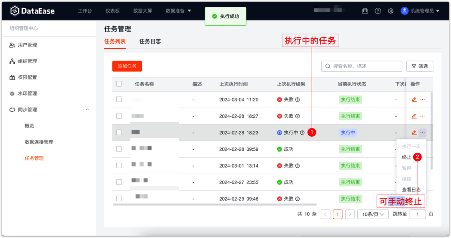Viewport: 451px width, 238px height.
Task: Open the 筛选 filter button
Action: click(x=420, y=66)
